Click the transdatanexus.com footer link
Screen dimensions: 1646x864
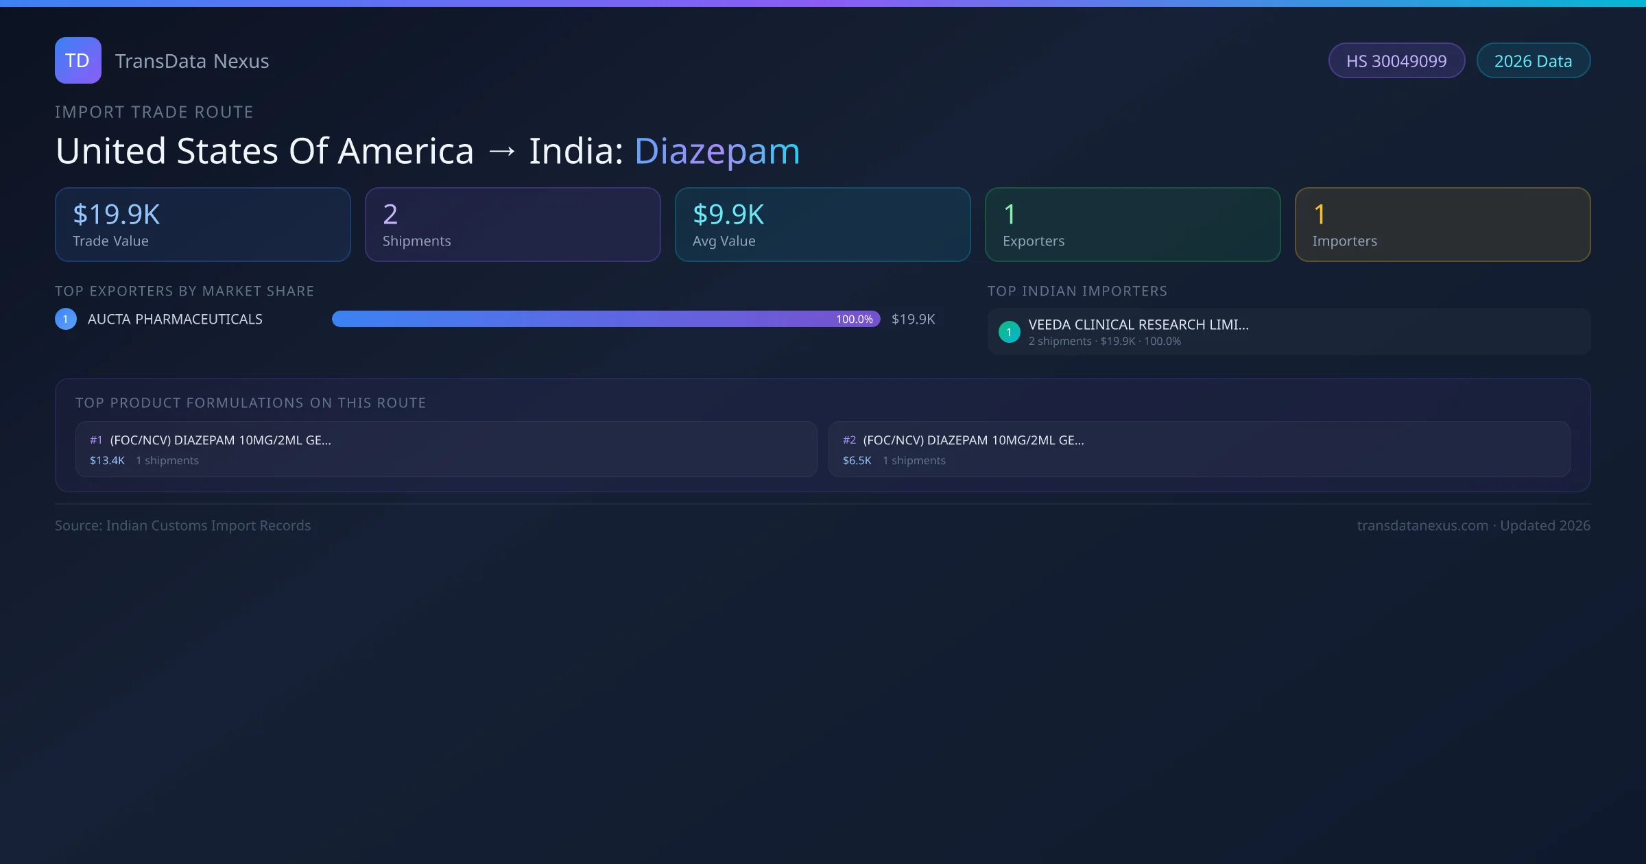pos(1422,525)
